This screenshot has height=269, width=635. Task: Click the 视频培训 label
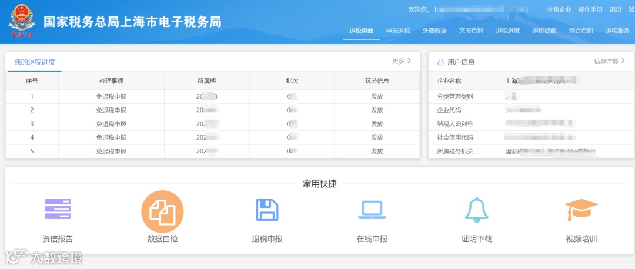pos(581,238)
